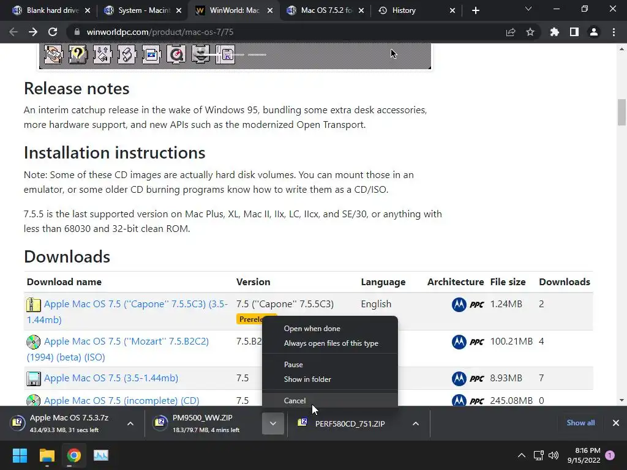Reload the current page
627x470 pixels.
pyautogui.click(x=53, y=32)
